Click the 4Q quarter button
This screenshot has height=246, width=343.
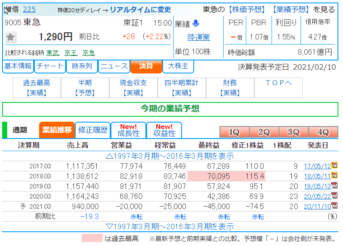tap(323, 132)
